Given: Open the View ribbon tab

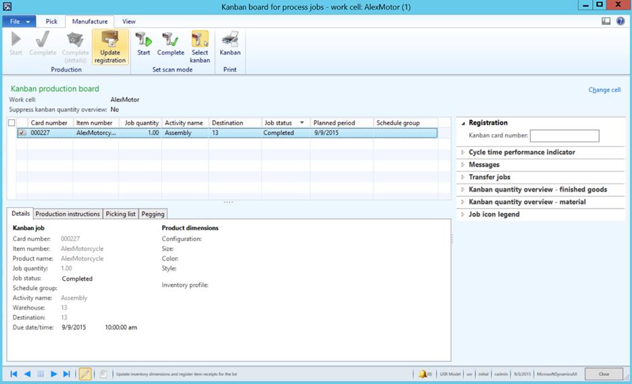Looking at the screenshot, I should point(128,22).
